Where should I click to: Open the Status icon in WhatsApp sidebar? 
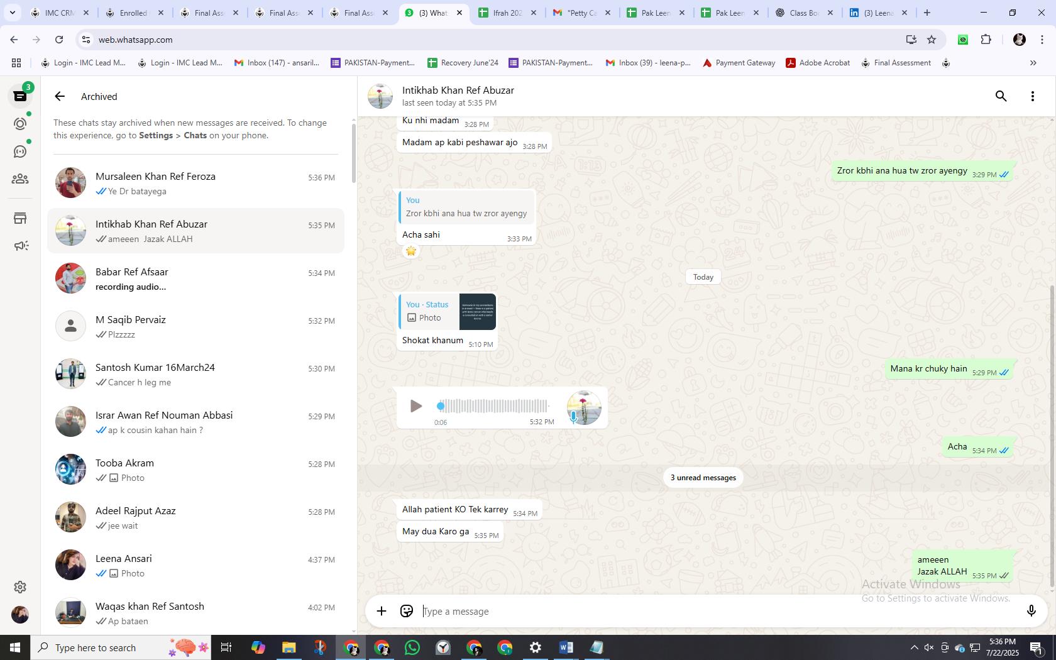pyautogui.click(x=20, y=124)
